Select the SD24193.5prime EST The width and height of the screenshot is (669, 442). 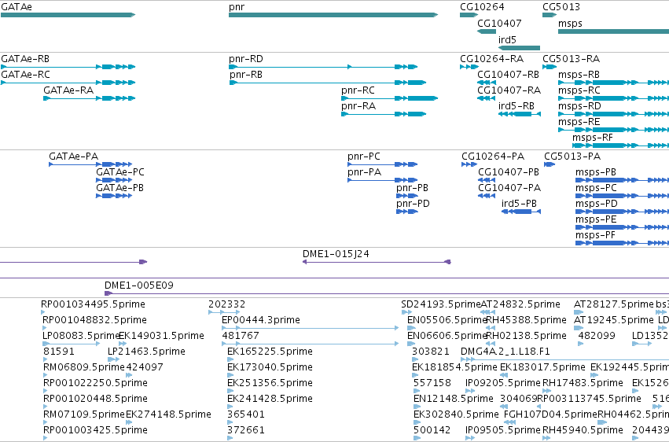[406, 313]
